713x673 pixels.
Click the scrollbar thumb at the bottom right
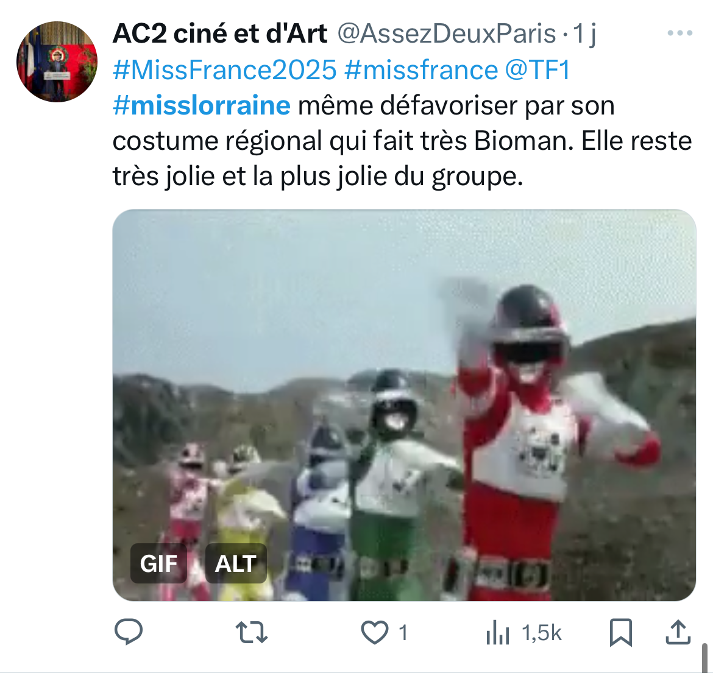pyautogui.click(x=705, y=657)
